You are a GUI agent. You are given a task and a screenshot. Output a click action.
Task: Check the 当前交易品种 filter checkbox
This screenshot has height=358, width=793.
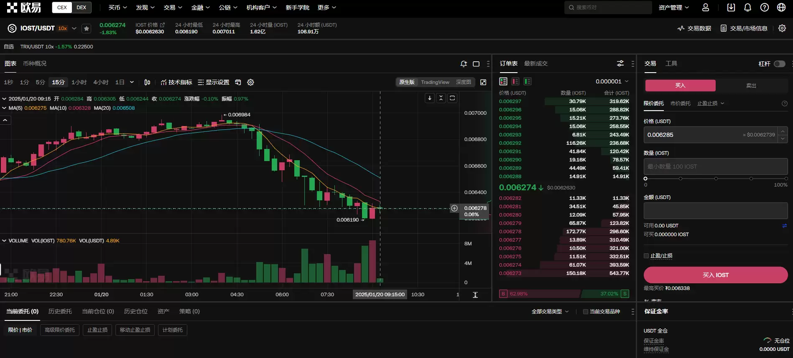586,312
